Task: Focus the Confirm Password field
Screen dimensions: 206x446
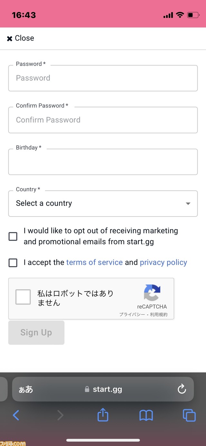Action: 103,120
